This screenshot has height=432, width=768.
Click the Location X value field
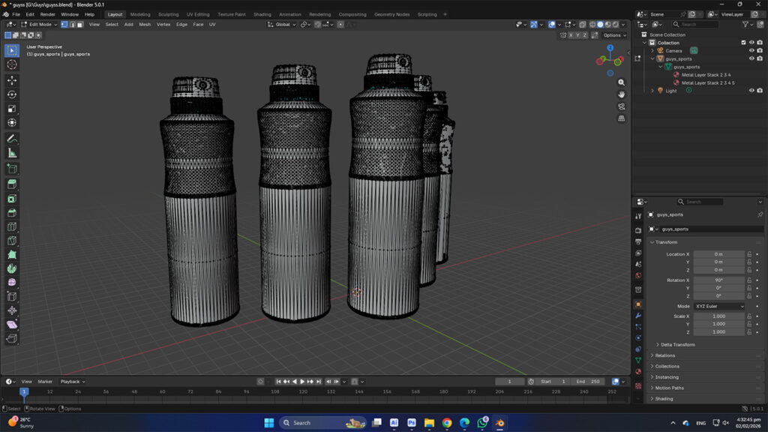click(x=718, y=254)
